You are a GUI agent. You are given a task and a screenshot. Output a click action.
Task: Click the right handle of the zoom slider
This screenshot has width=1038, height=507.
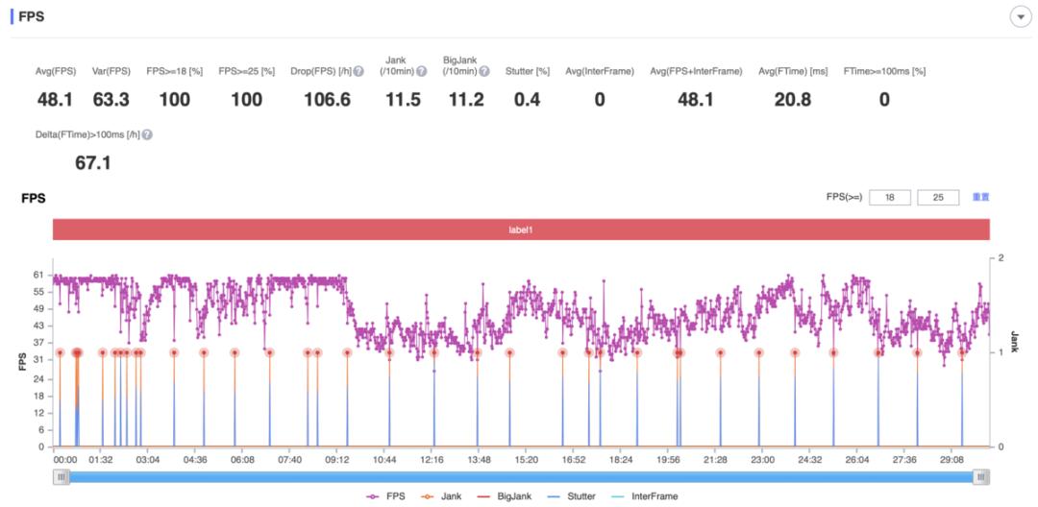[x=982, y=476]
